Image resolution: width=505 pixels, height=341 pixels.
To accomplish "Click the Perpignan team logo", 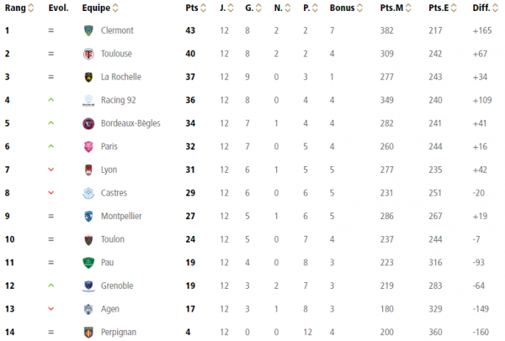I will (88, 332).
